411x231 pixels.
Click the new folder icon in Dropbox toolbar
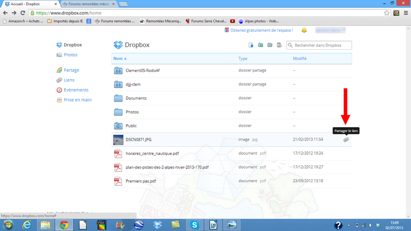click(260, 45)
